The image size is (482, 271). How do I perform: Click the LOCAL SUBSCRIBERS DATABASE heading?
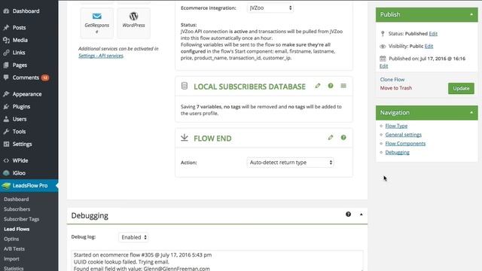coord(249,87)
